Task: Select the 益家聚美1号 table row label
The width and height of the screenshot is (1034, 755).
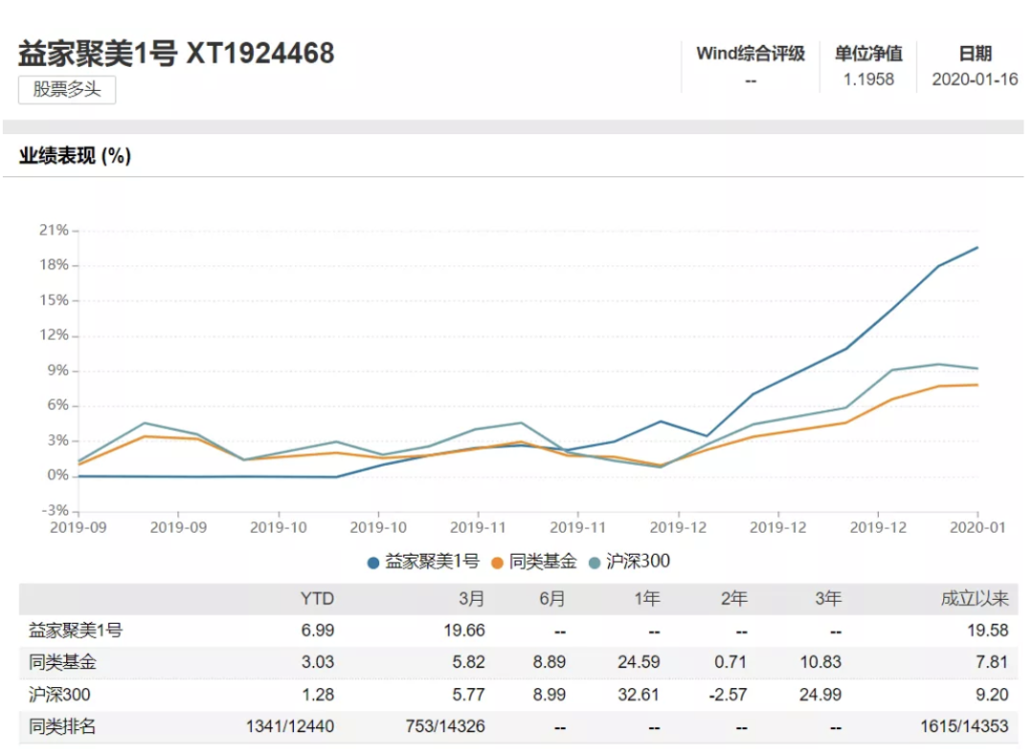Action: (x=76, y=630)
